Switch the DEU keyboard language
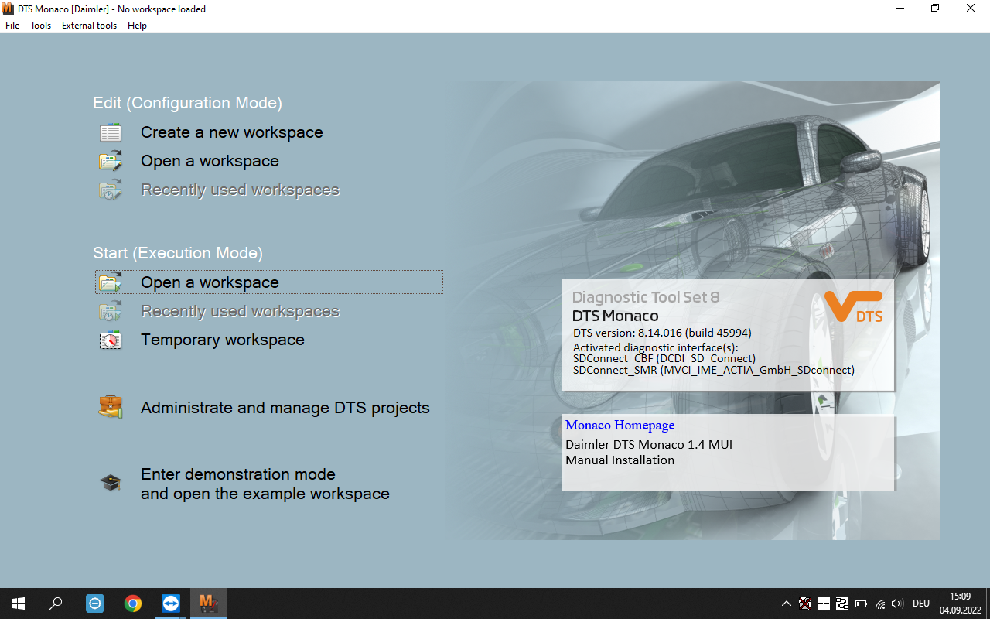Screen dimensions: 990x619 click(921, 604)
